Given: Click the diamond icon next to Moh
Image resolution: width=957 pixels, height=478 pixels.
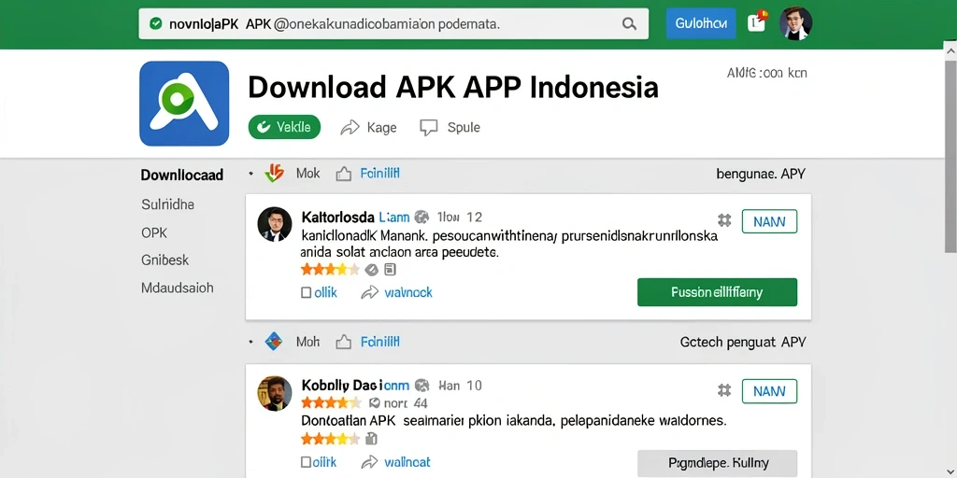Looking at the screenshot, I should tap(274, 342).
